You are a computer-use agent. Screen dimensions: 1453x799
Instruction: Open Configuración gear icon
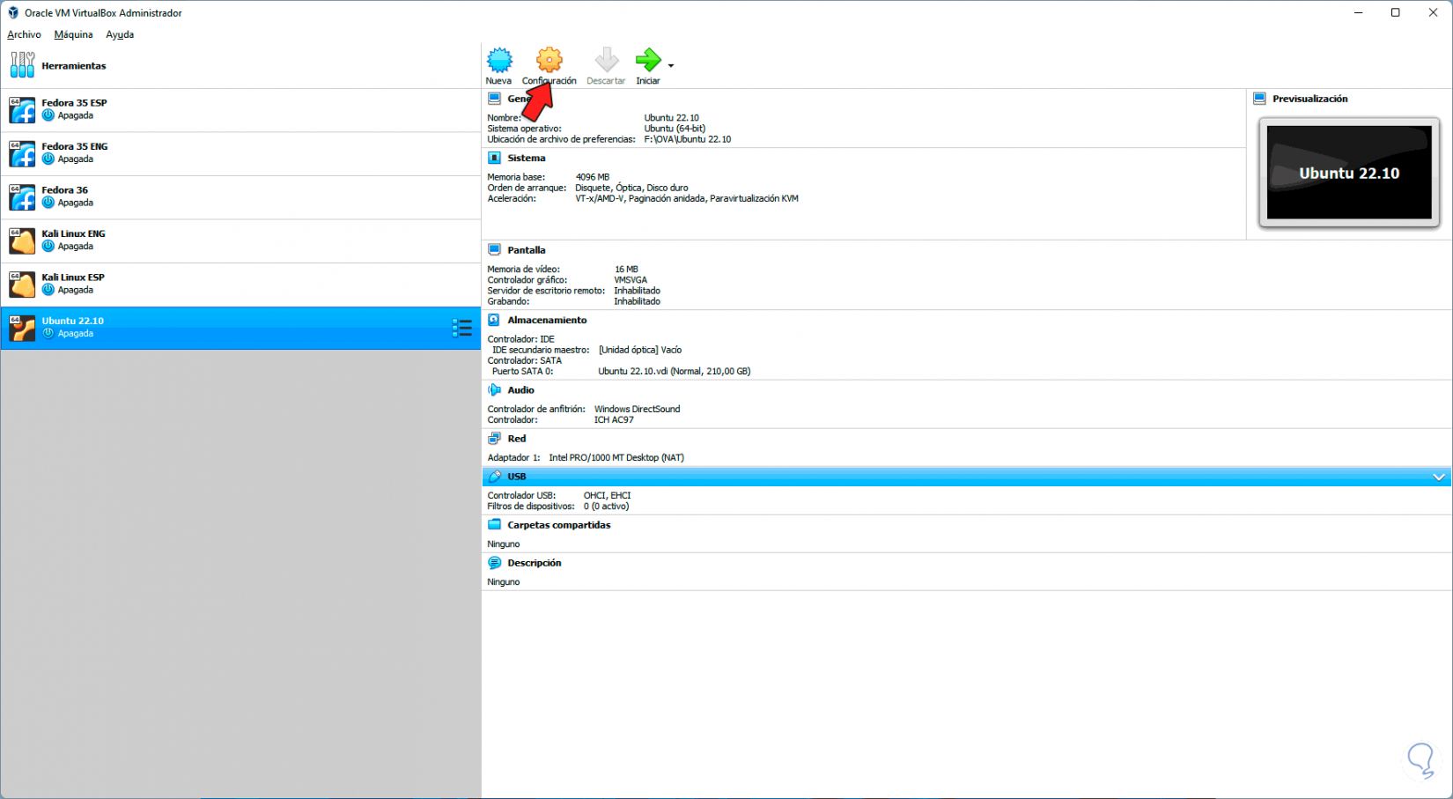tap(549, 60)
